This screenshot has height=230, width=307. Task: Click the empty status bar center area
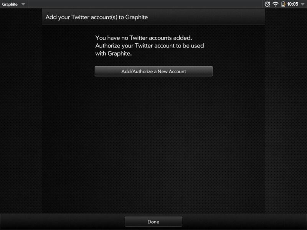(x=145, y=4)
